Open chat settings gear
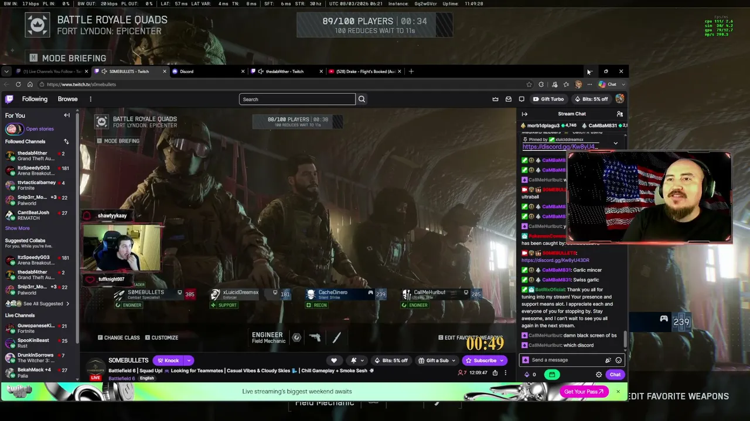Image resolution: width=750 pixels, height=421 pixels. pyautogui.click(x=599, y=375)
